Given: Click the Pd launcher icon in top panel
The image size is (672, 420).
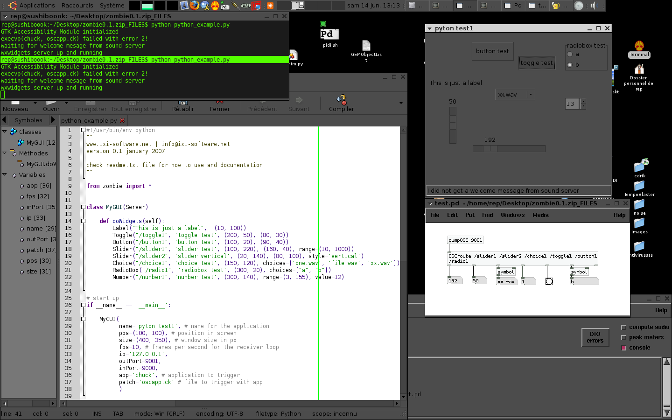Looking at the screenshot, I should coord(225,6).
